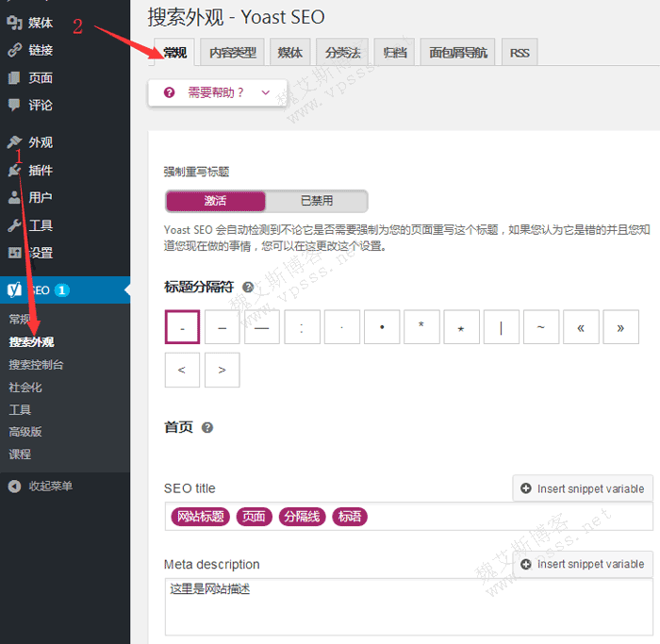Click the Users (用户) person icon
This screenshot has width=660, height=644.
click(14, 198)
